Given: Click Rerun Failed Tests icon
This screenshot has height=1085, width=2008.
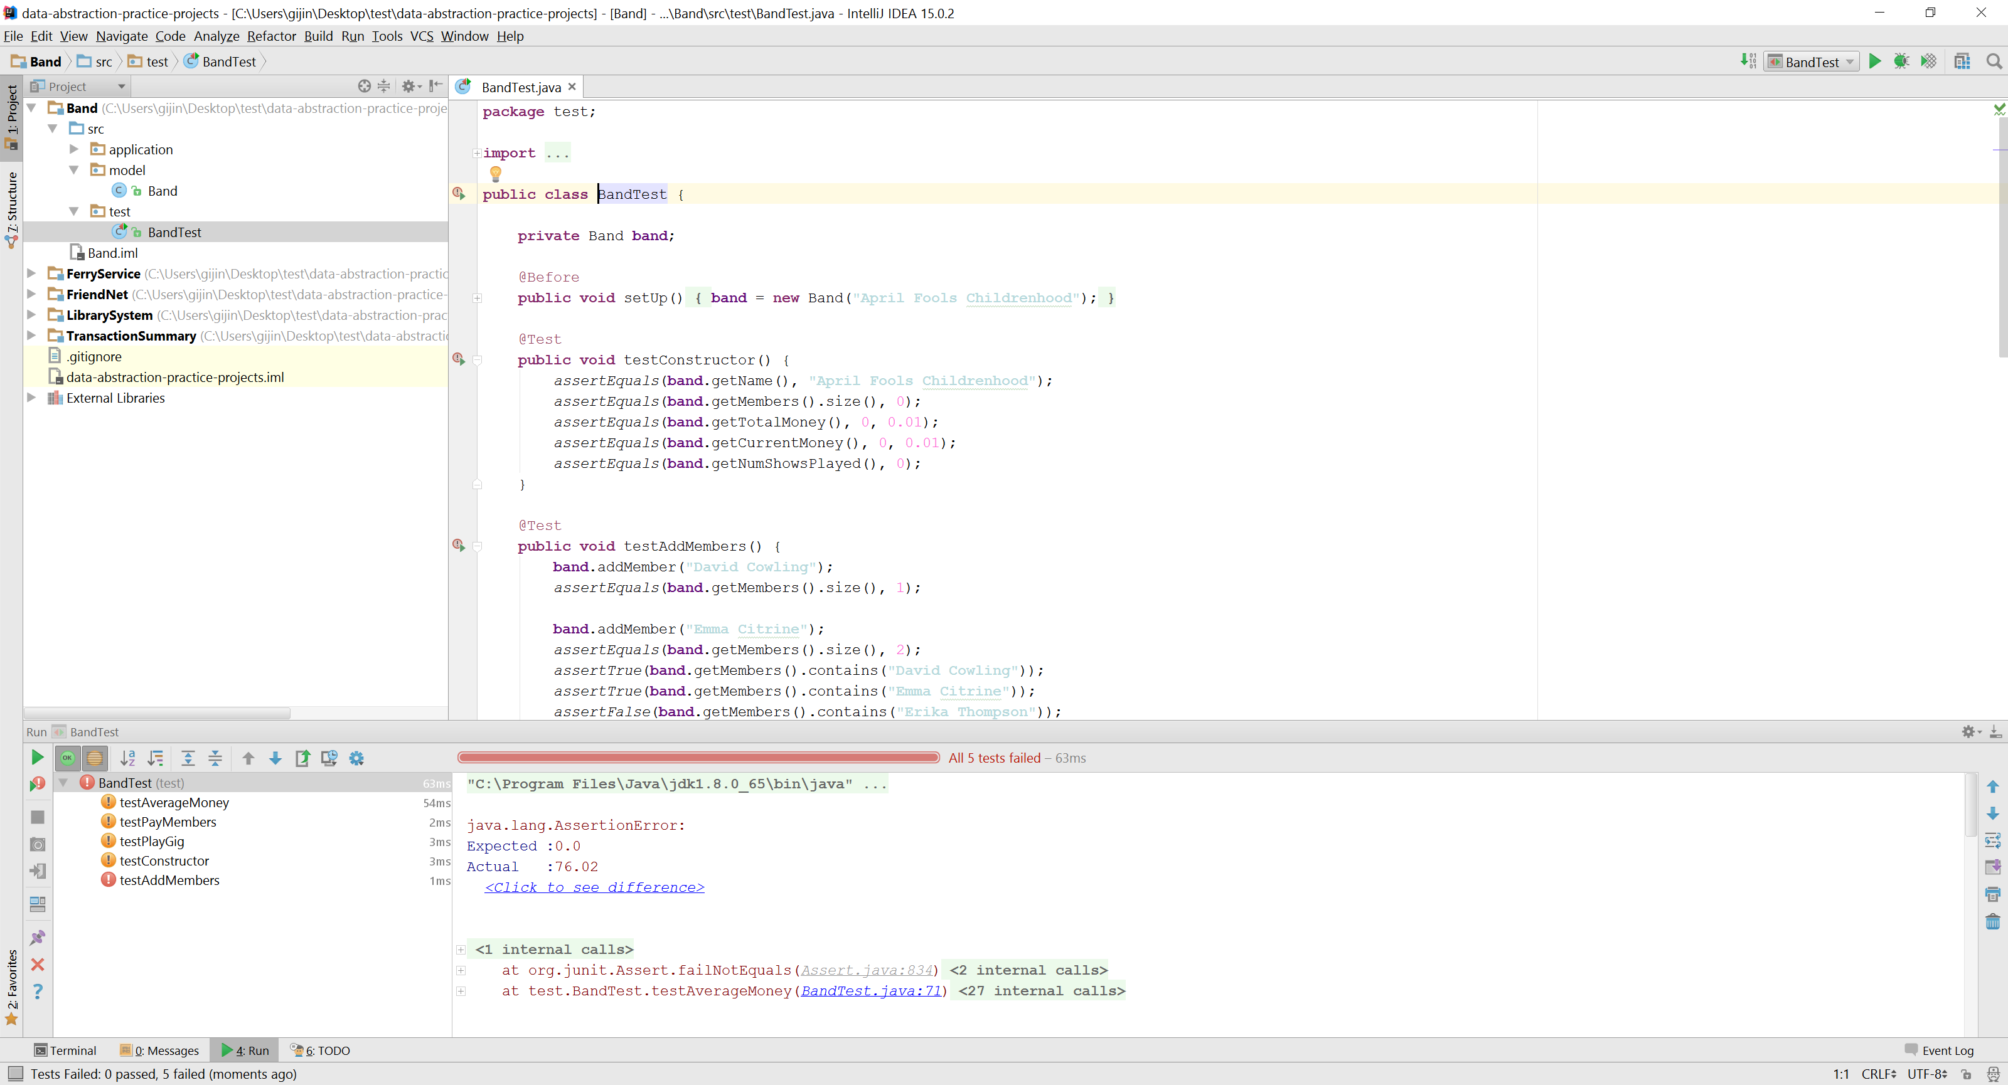Looking at the screenshot, I should pyautogui.click(x=36, y=783).
